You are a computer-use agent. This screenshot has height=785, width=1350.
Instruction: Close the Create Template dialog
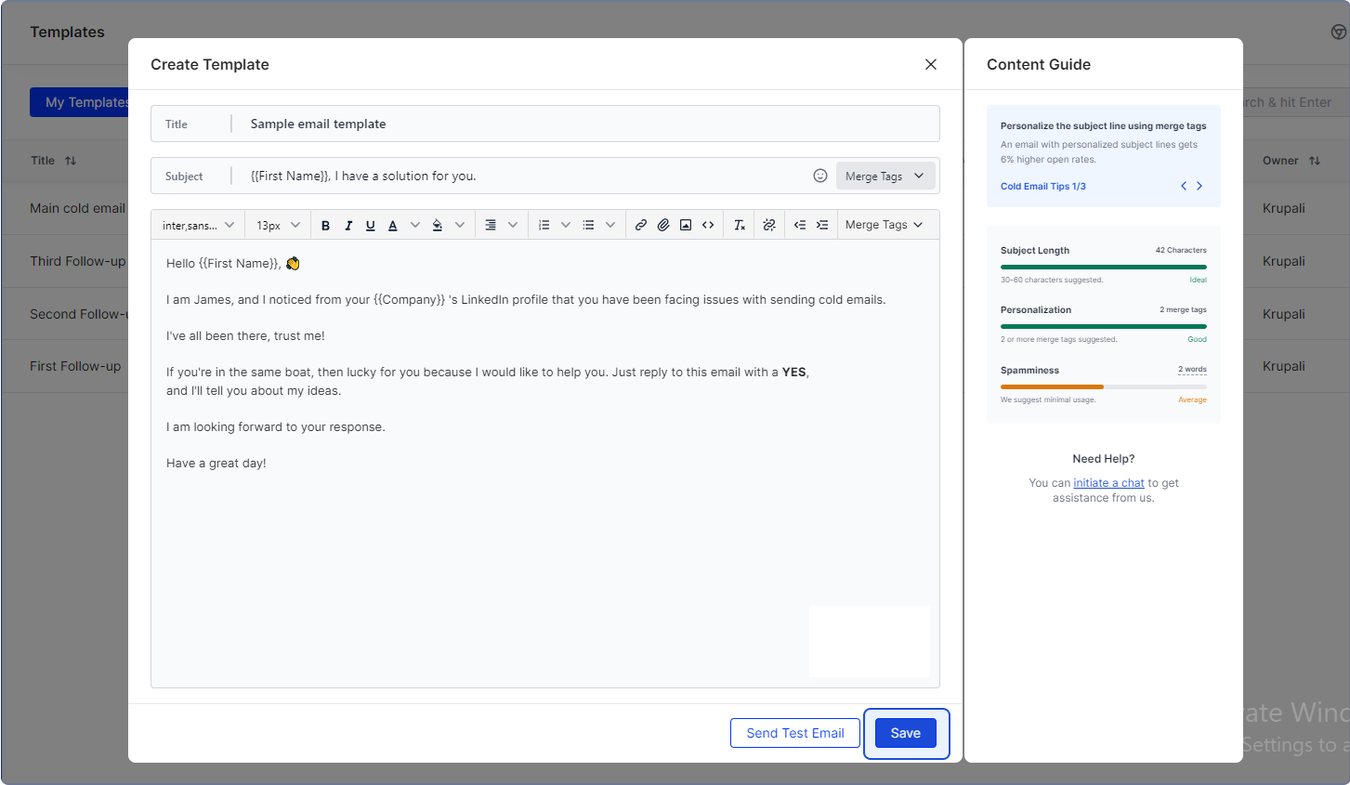931,64
